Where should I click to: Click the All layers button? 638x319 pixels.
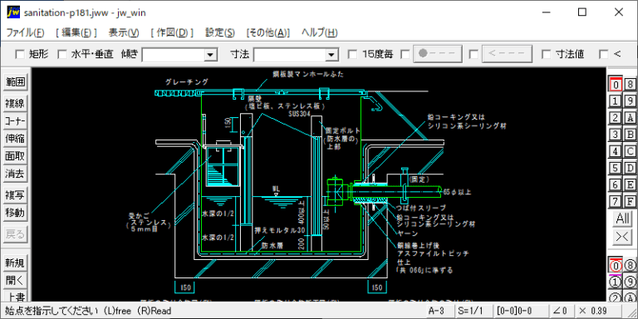pyautogui.click(x=622, y=218)
